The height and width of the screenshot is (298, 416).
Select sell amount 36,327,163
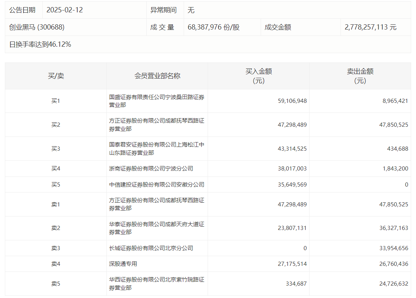[x=394, y=228]
